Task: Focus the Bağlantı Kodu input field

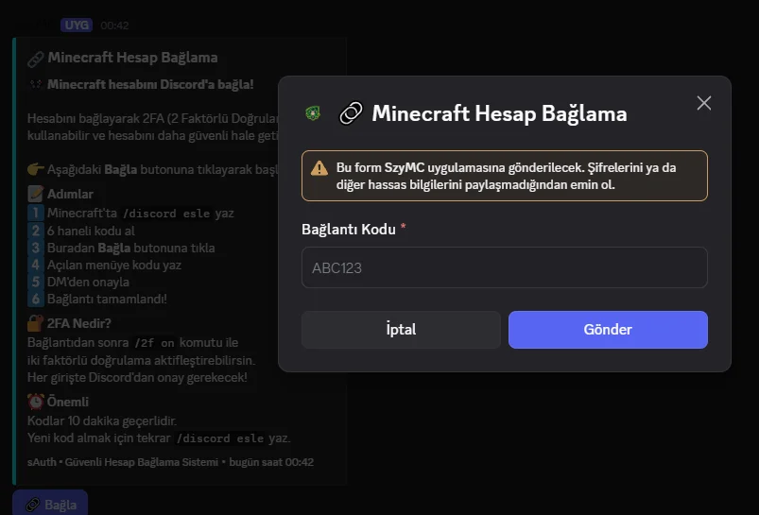Action: [505, 267]
